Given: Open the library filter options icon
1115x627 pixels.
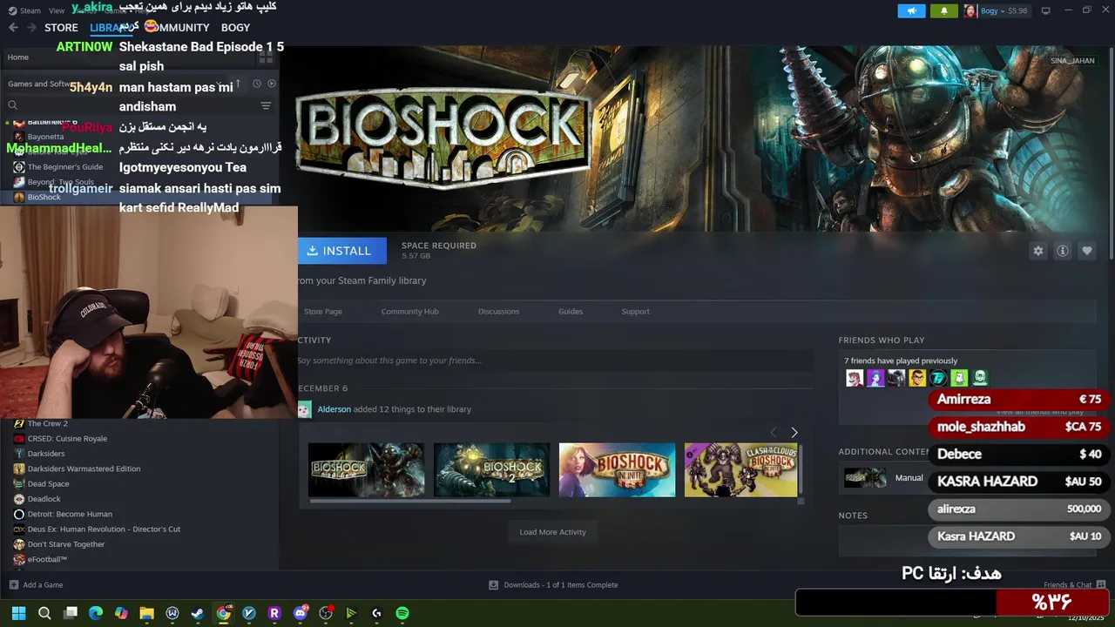Looking at the screenshot, I should [266, 105].
